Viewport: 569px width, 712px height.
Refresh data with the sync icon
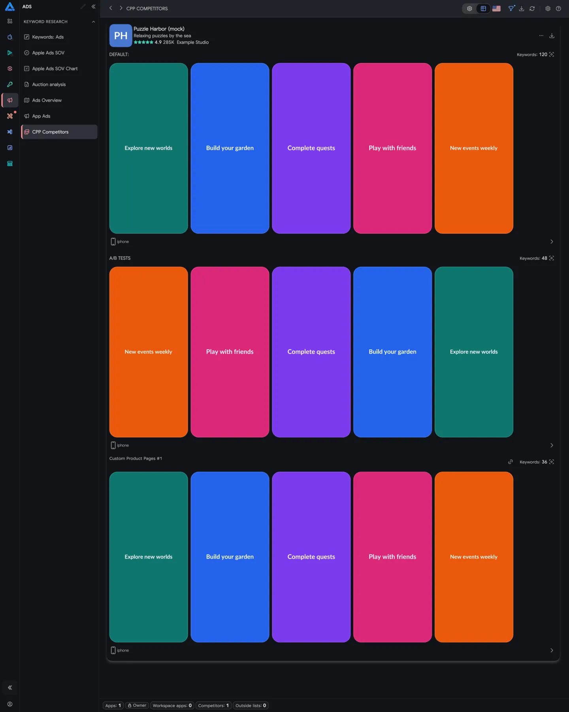[532, 8]
